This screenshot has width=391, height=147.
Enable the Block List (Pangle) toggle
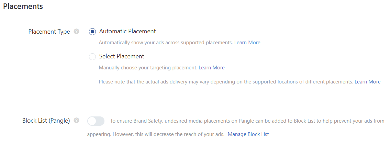point(96,121)
